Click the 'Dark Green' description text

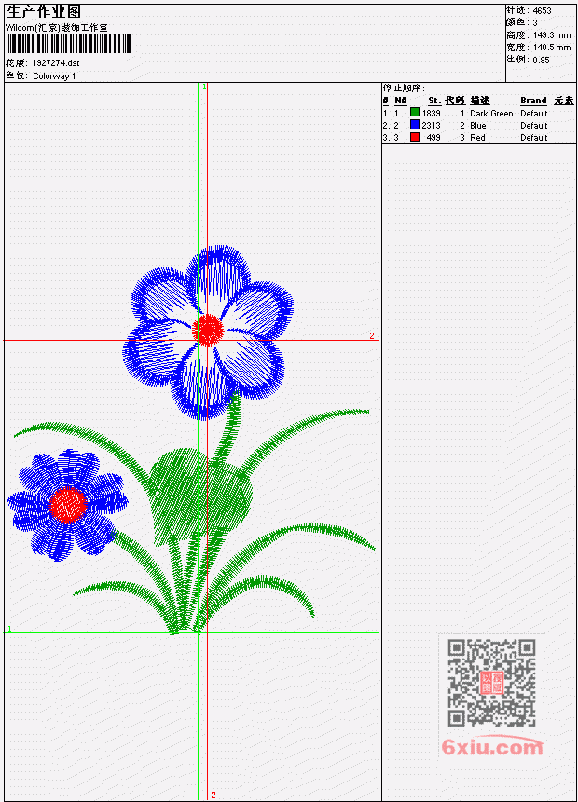click(491, 114)
